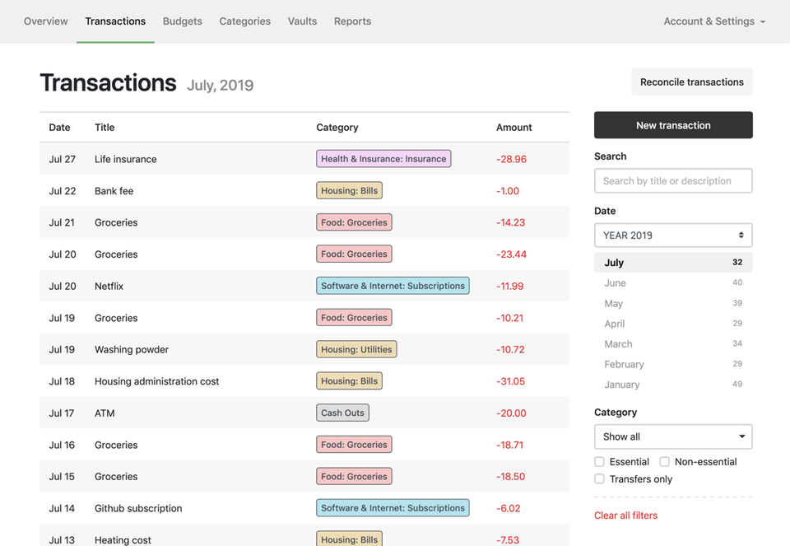Enable the Essential checkbox
This screenshot has width=790, height=546.
coord(599,462)
